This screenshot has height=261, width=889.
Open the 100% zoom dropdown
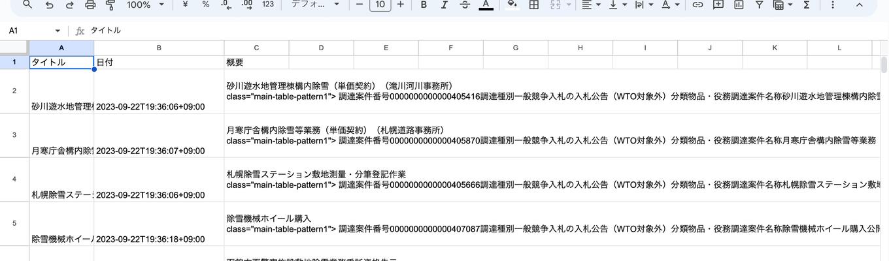(145, 5)
